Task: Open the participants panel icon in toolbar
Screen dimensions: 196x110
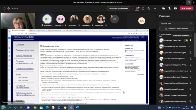Action: [x=137, y=8]
